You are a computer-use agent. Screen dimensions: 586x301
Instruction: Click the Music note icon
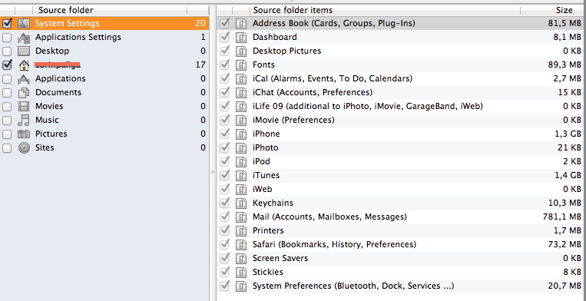[x=24, y=120]
